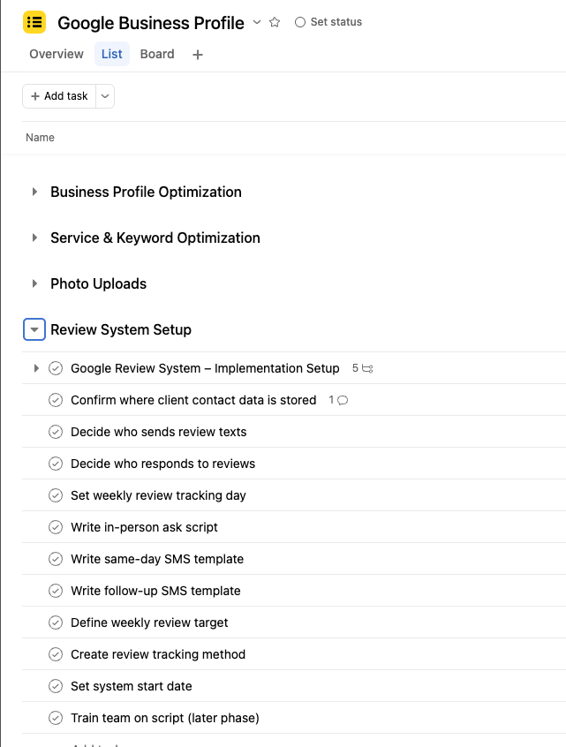Open the 1 comment bubble icon
The width and height of the screenshot is (566, 747).
click(x=338, y=400)
